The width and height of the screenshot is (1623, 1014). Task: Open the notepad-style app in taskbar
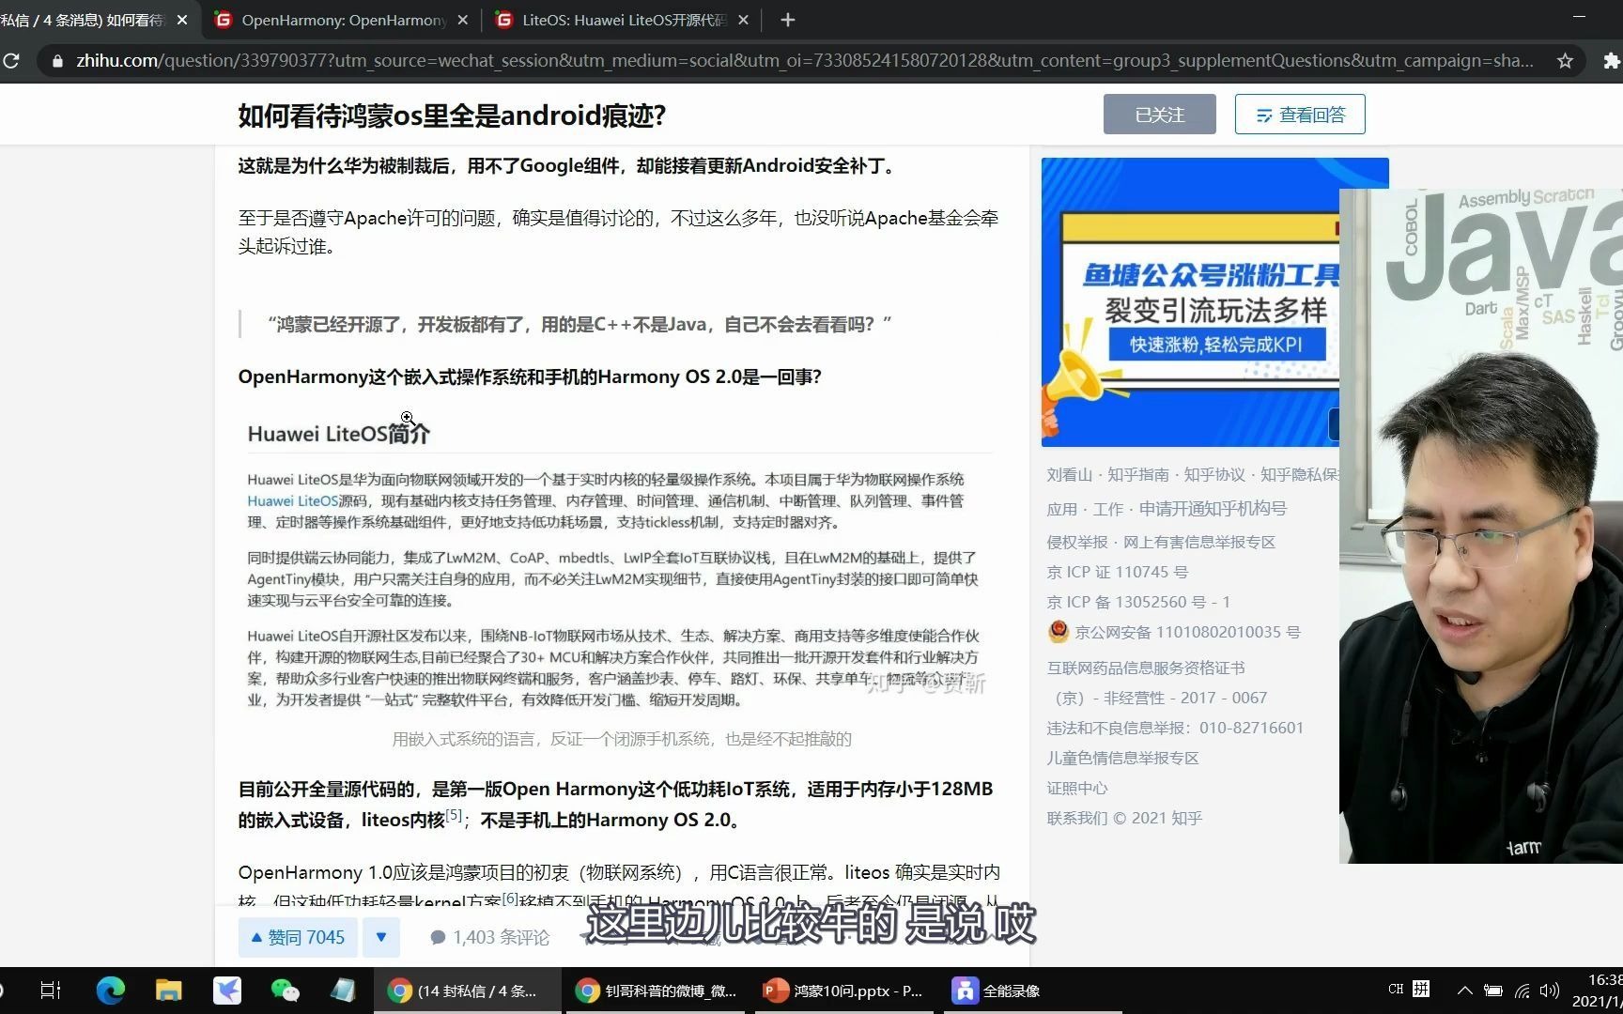[343, 991]
